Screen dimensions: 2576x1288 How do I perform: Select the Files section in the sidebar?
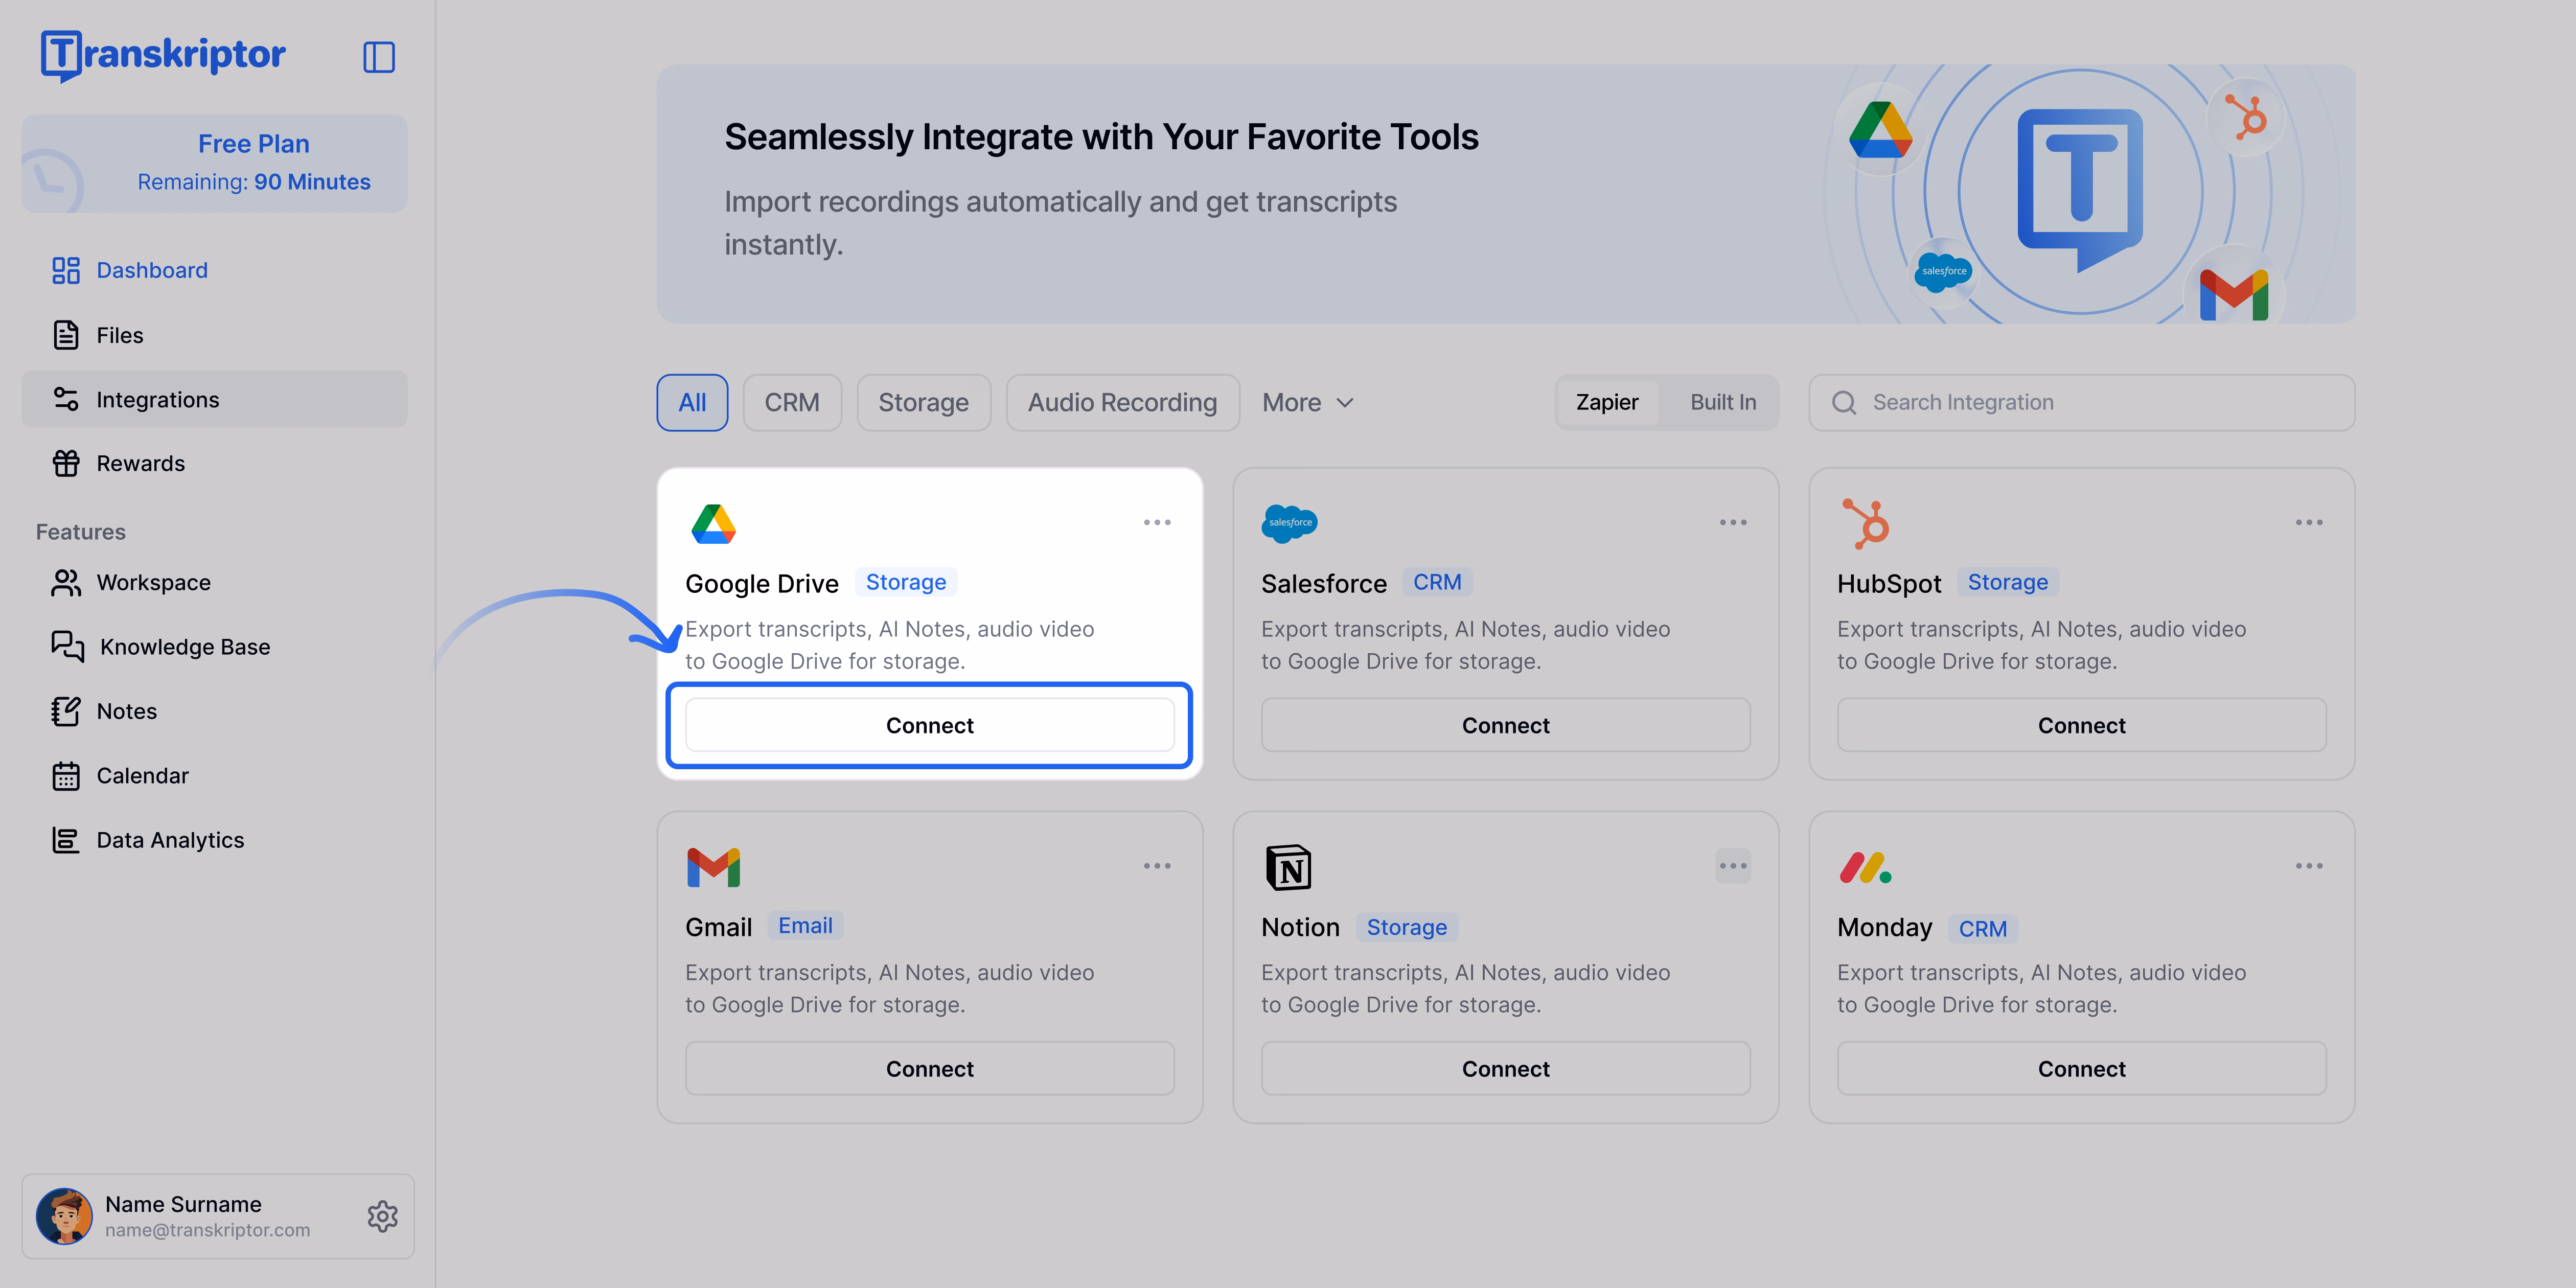coord(120,335)
